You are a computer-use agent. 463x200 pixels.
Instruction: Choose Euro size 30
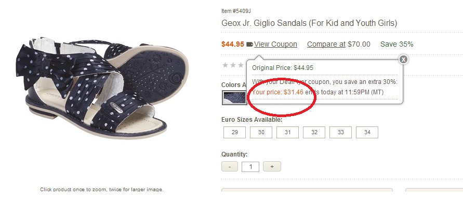pyautogui.click(x=261, y=132)
